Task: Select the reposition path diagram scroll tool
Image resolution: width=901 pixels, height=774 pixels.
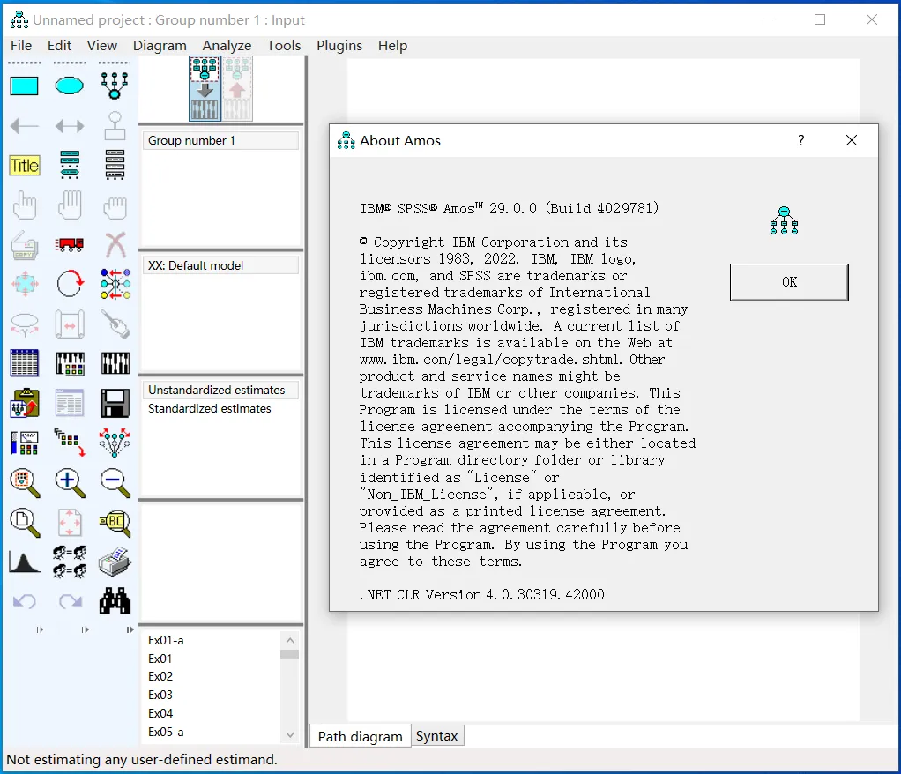Action: coord(70,324)
